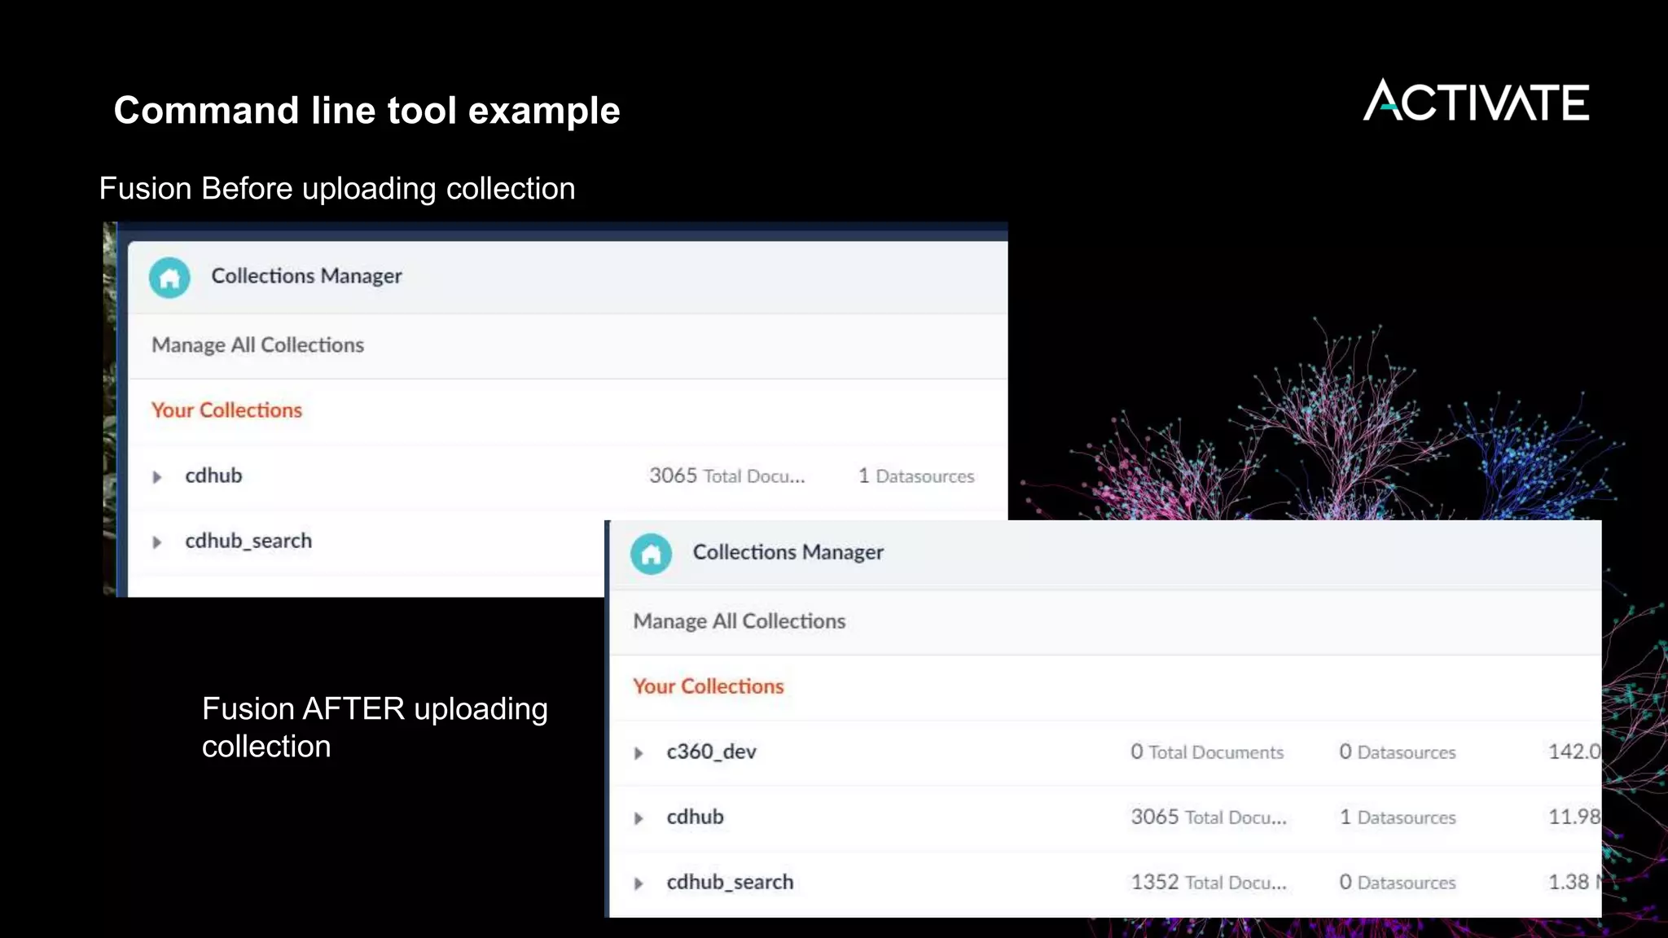
Task: Open the c360_dev collection
Action: (x=711, y=752)
